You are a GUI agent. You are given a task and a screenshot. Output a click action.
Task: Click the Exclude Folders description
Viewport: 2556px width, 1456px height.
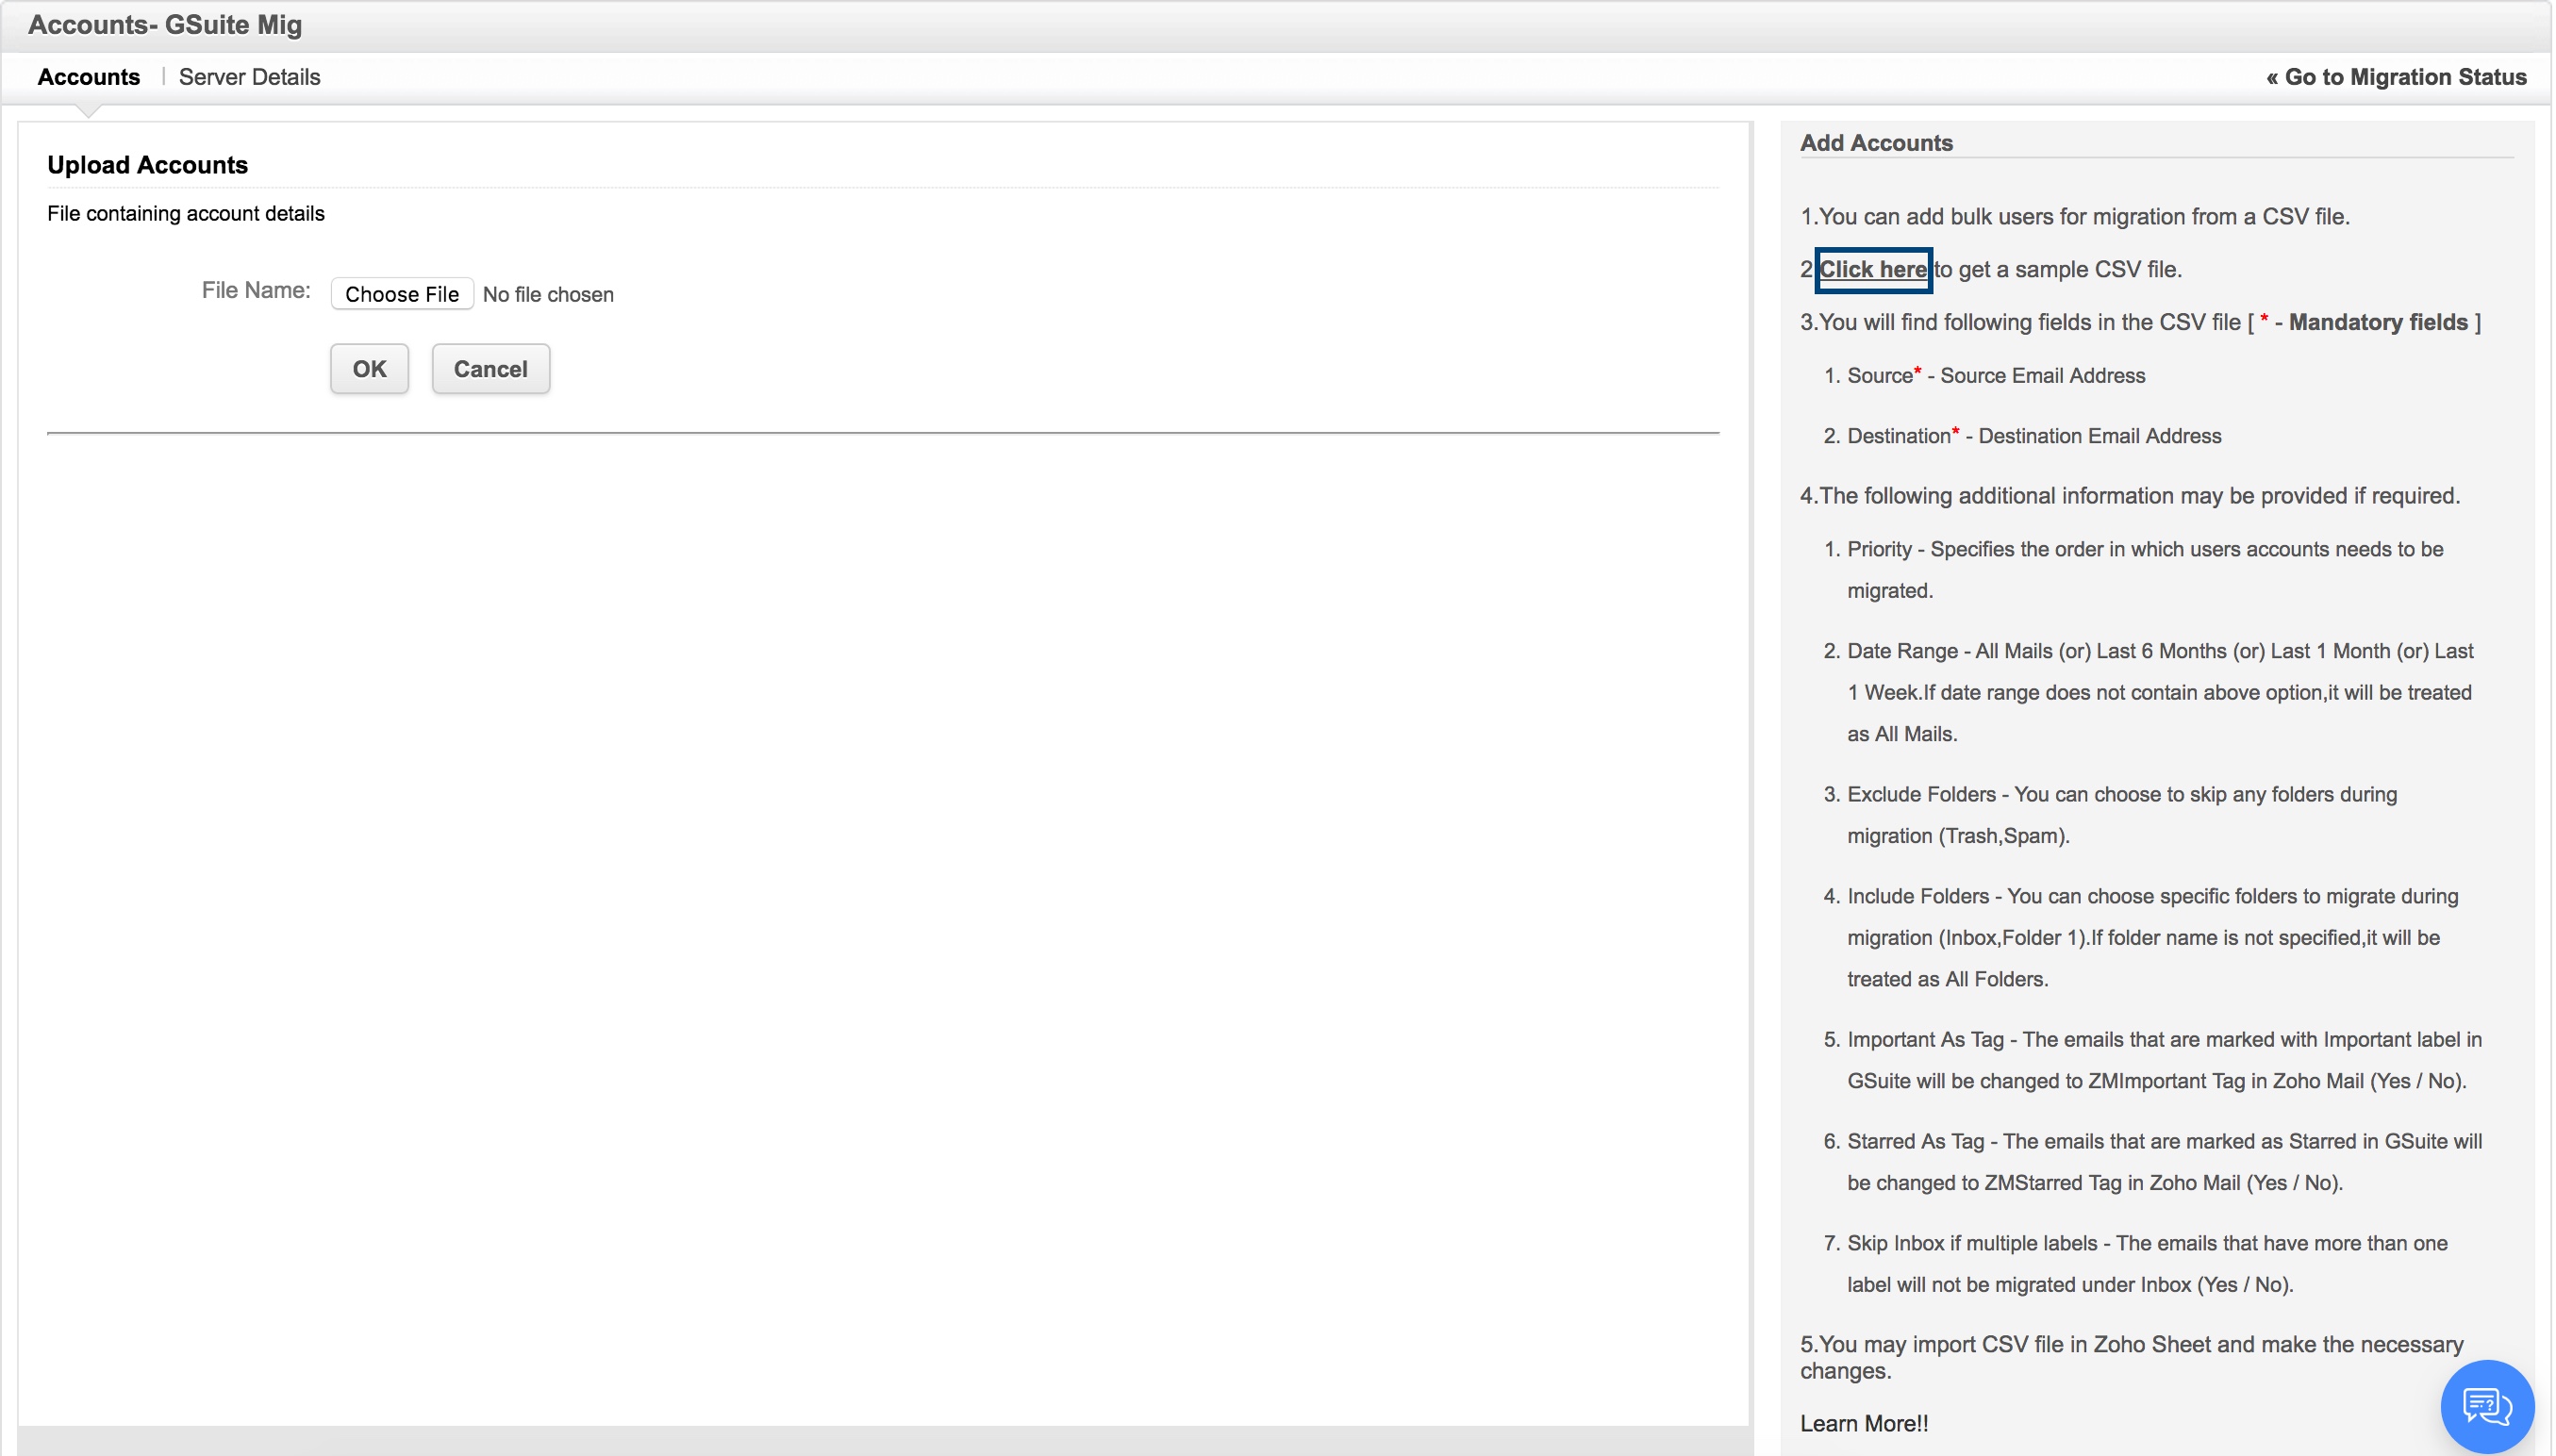coord(2122,815)
